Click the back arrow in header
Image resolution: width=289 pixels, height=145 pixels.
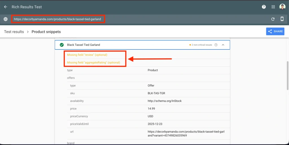point(5,7)
